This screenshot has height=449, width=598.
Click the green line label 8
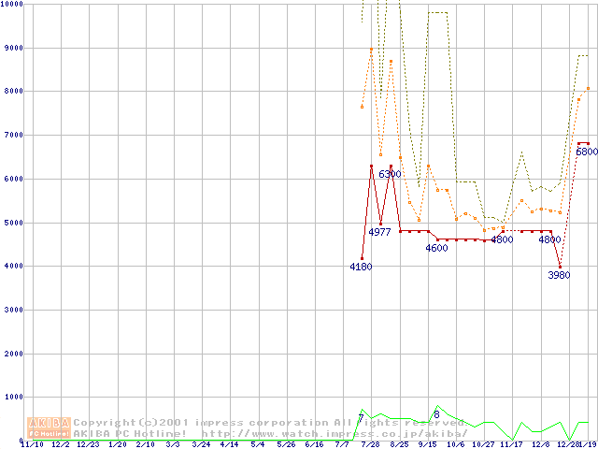[436, 414]
